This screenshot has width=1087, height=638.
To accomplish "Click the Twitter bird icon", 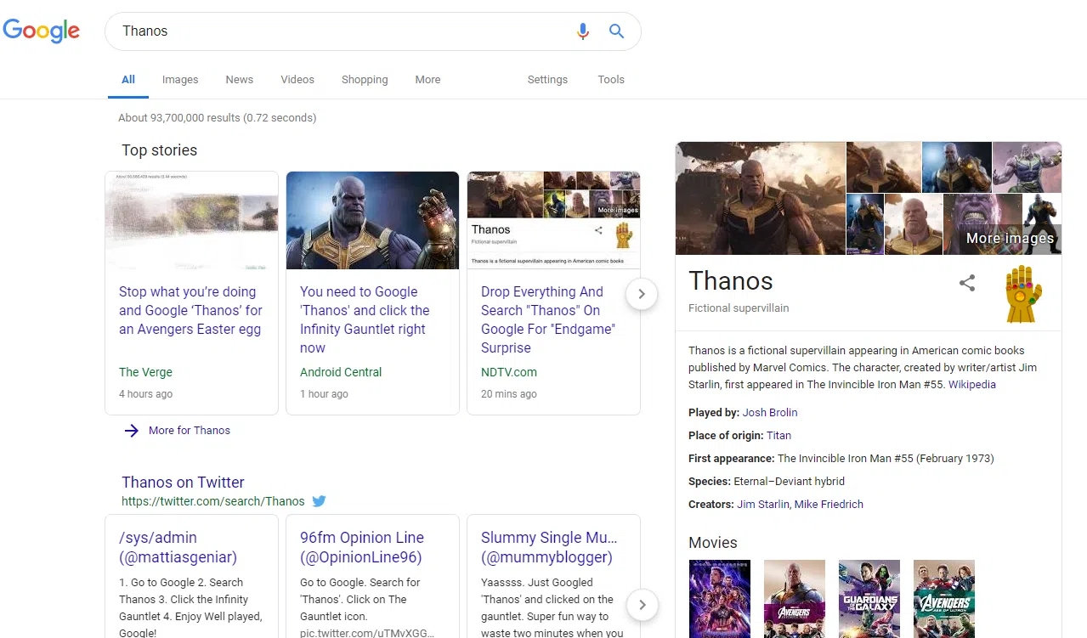I will tap(319, 501).
